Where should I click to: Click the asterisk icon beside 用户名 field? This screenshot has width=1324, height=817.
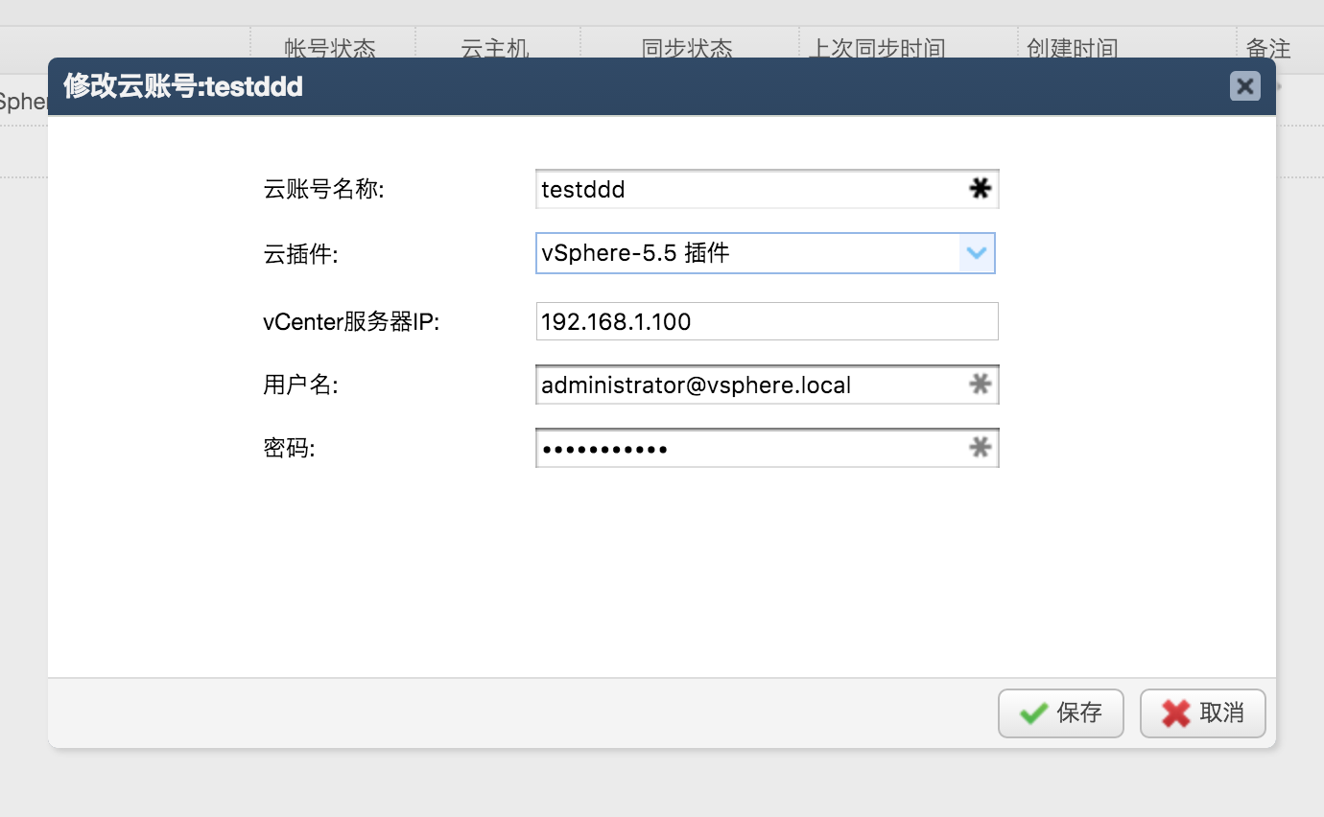(x=981, y=385)
